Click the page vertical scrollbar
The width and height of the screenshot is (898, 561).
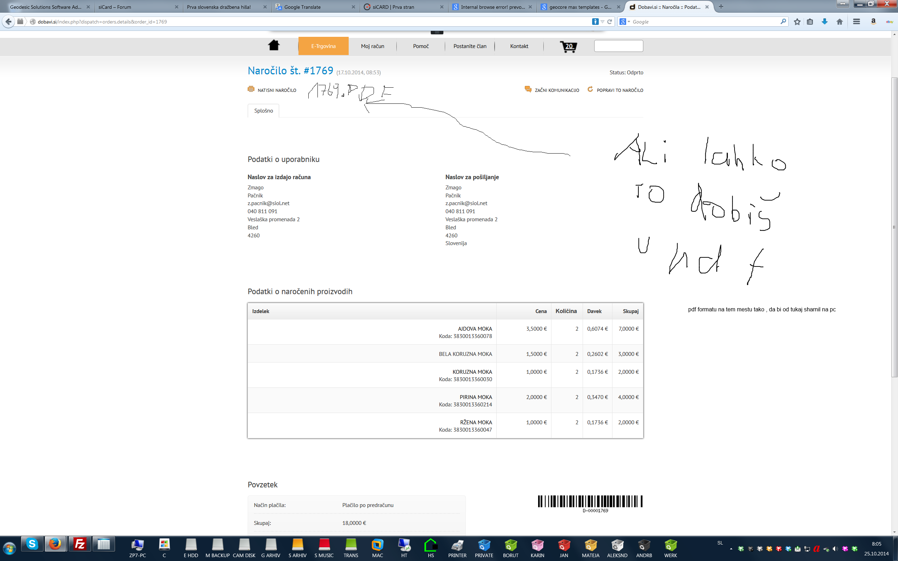click(x=894, y=227)
